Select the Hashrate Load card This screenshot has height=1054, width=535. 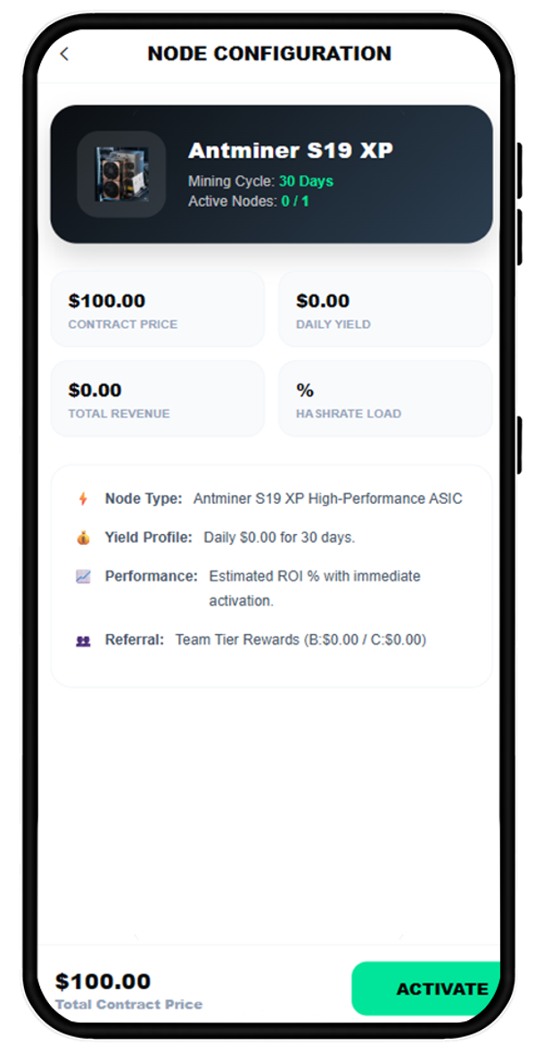click(x=385, y=399)
